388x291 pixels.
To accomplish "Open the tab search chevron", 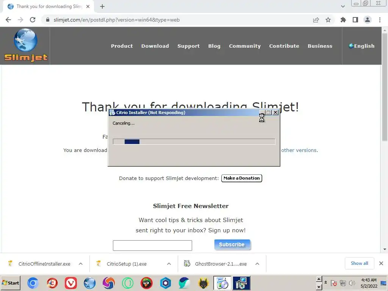I will coord(343,6).
